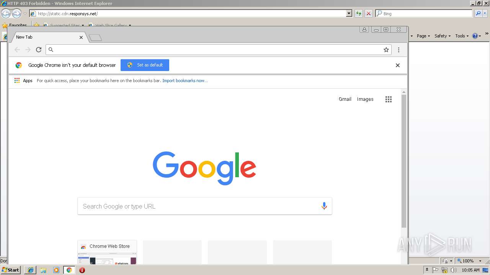Open Google Images link
The width and height of the screenshot is (490, 275).
point(365,99)
